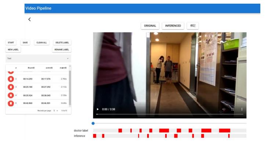Image resolution: width=275 pixels, height=141 pixels.
Task: Create a NEW LABEL
Action: 13,50
